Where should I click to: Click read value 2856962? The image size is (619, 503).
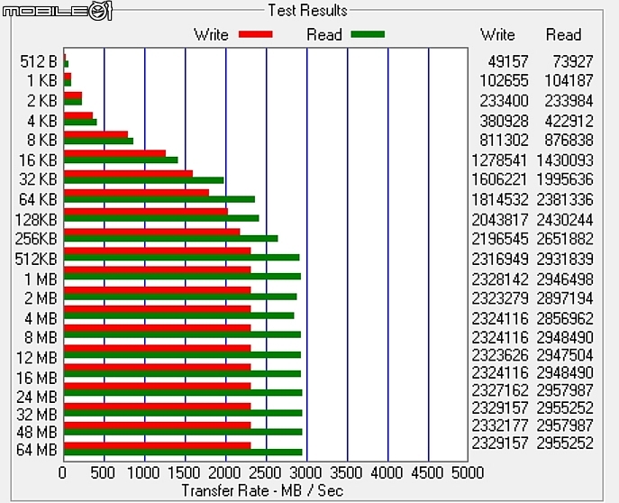point(565,318)
